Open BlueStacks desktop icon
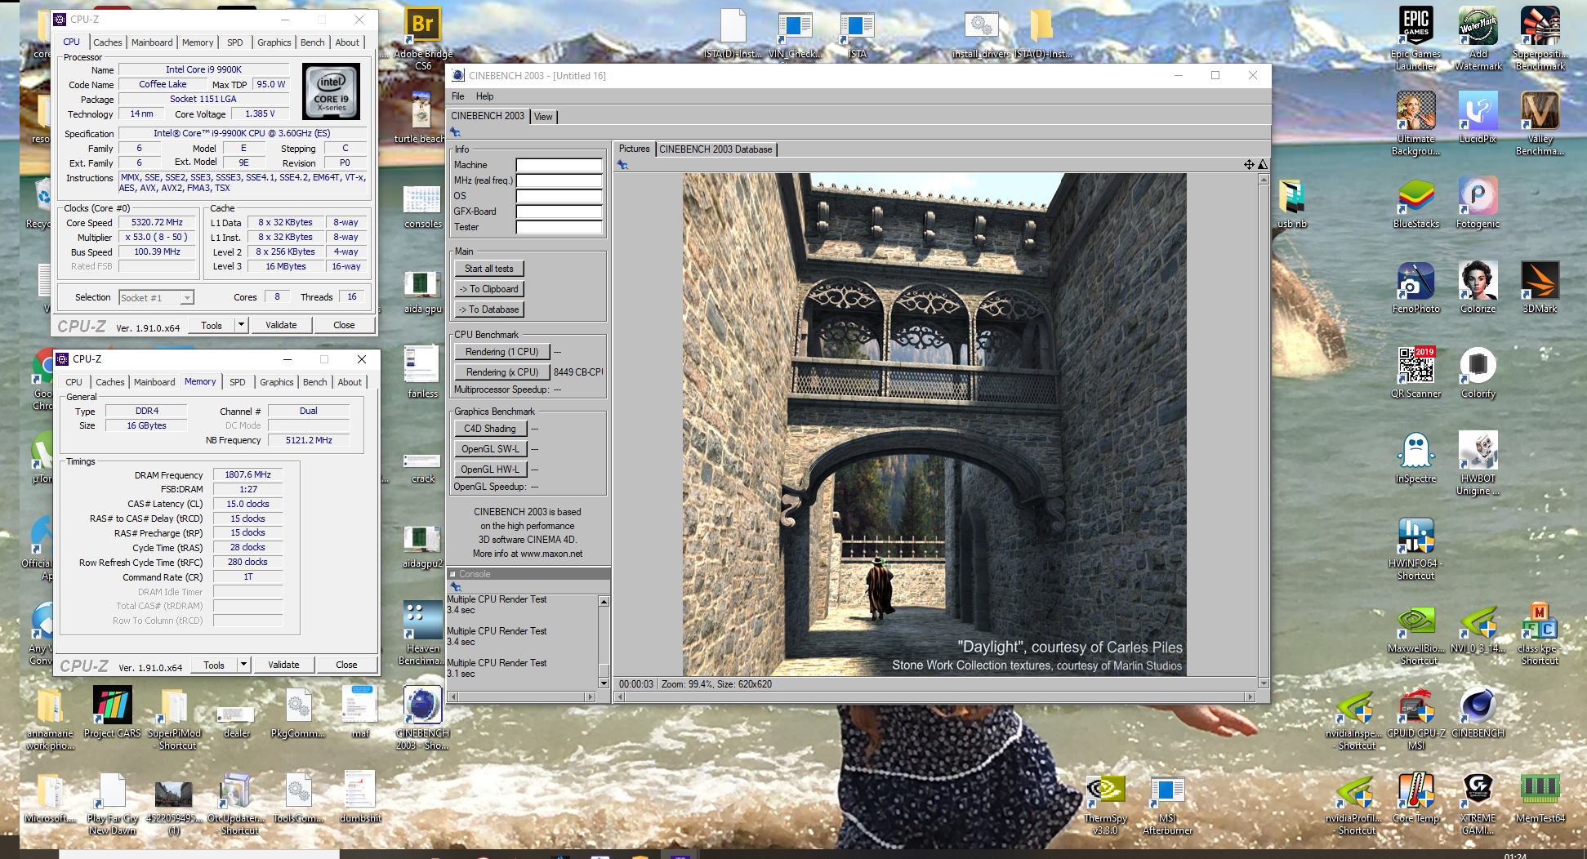 [1415, 203]
